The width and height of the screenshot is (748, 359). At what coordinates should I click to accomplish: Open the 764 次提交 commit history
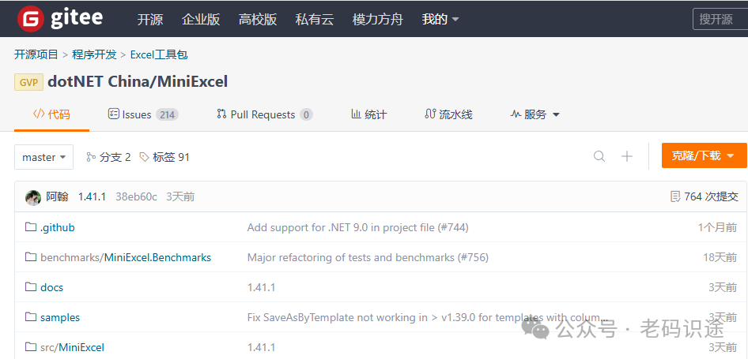[704, 196]
